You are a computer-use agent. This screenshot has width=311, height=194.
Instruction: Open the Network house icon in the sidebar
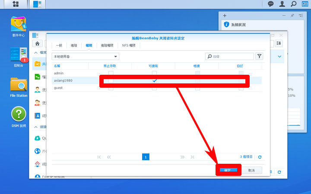[x=37, y=164]
